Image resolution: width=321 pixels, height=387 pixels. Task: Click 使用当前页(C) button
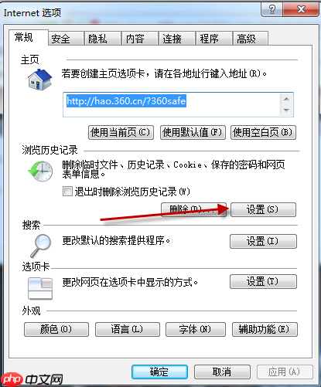click(121, 132)
